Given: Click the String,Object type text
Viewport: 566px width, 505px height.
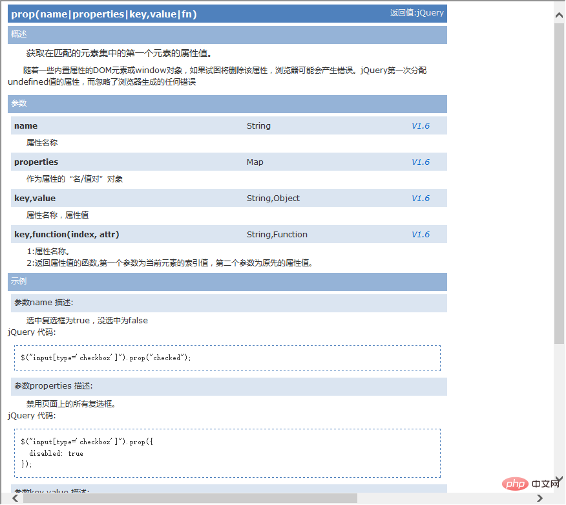Looking at the screenshot, I should (x=273, y=199).
